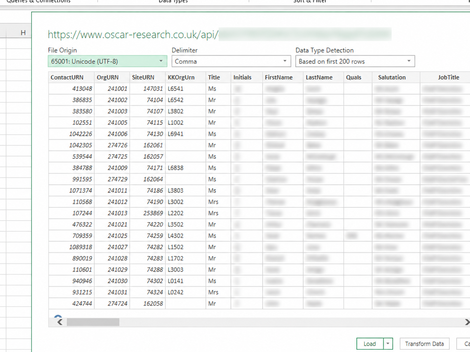Click SiteURN cell 74220
This screenshot has height=352, width=470.
(x=148, y=225)
